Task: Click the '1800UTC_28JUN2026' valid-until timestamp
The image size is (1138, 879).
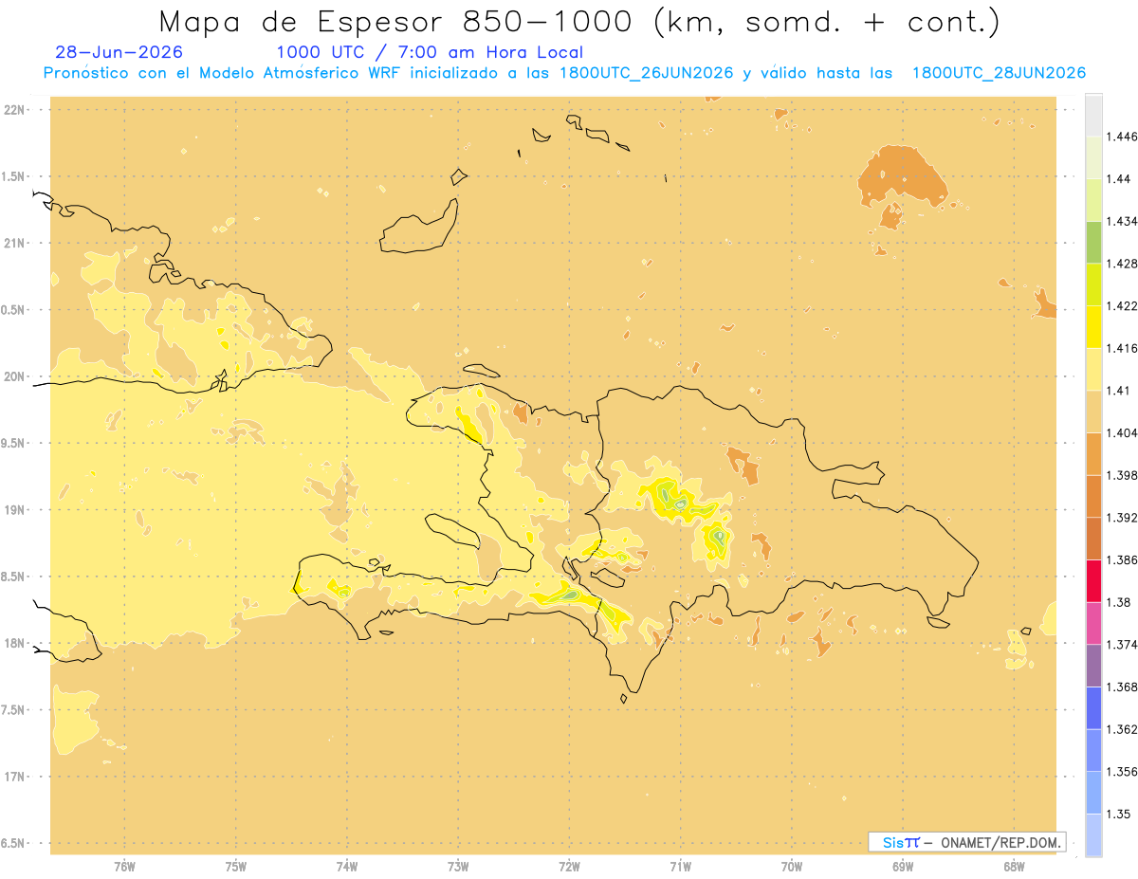Action: pos(999,74)
